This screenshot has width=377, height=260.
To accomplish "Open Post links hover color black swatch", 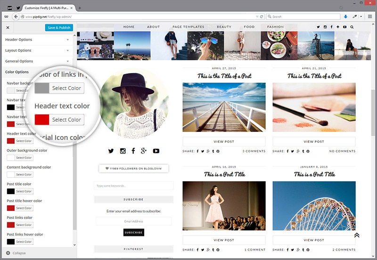I will click(x=10, y=242).
